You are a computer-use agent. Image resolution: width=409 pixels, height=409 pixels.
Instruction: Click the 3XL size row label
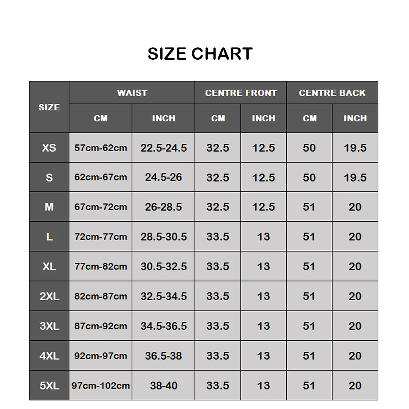(49, 326)
